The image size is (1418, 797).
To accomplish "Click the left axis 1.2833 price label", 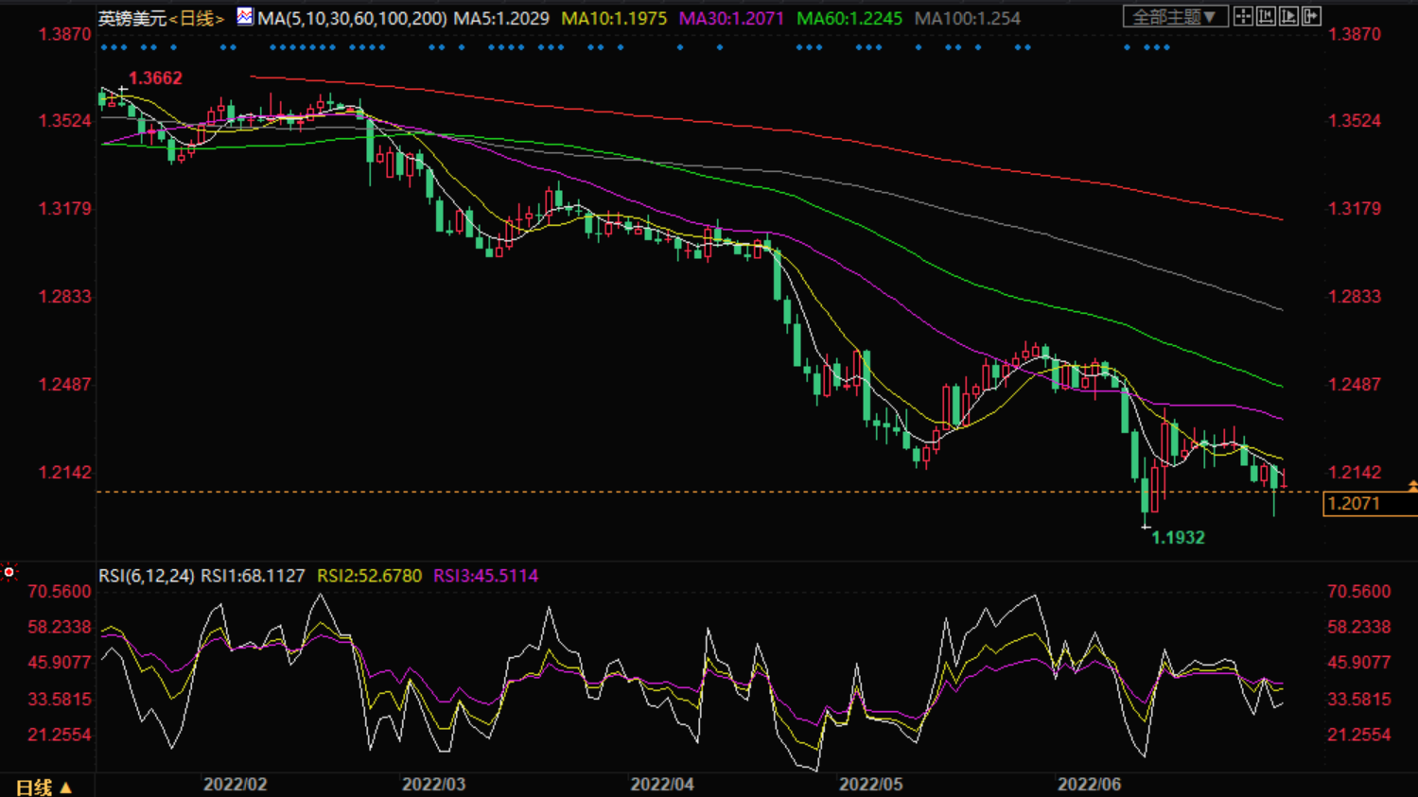I will click(64, 297).
